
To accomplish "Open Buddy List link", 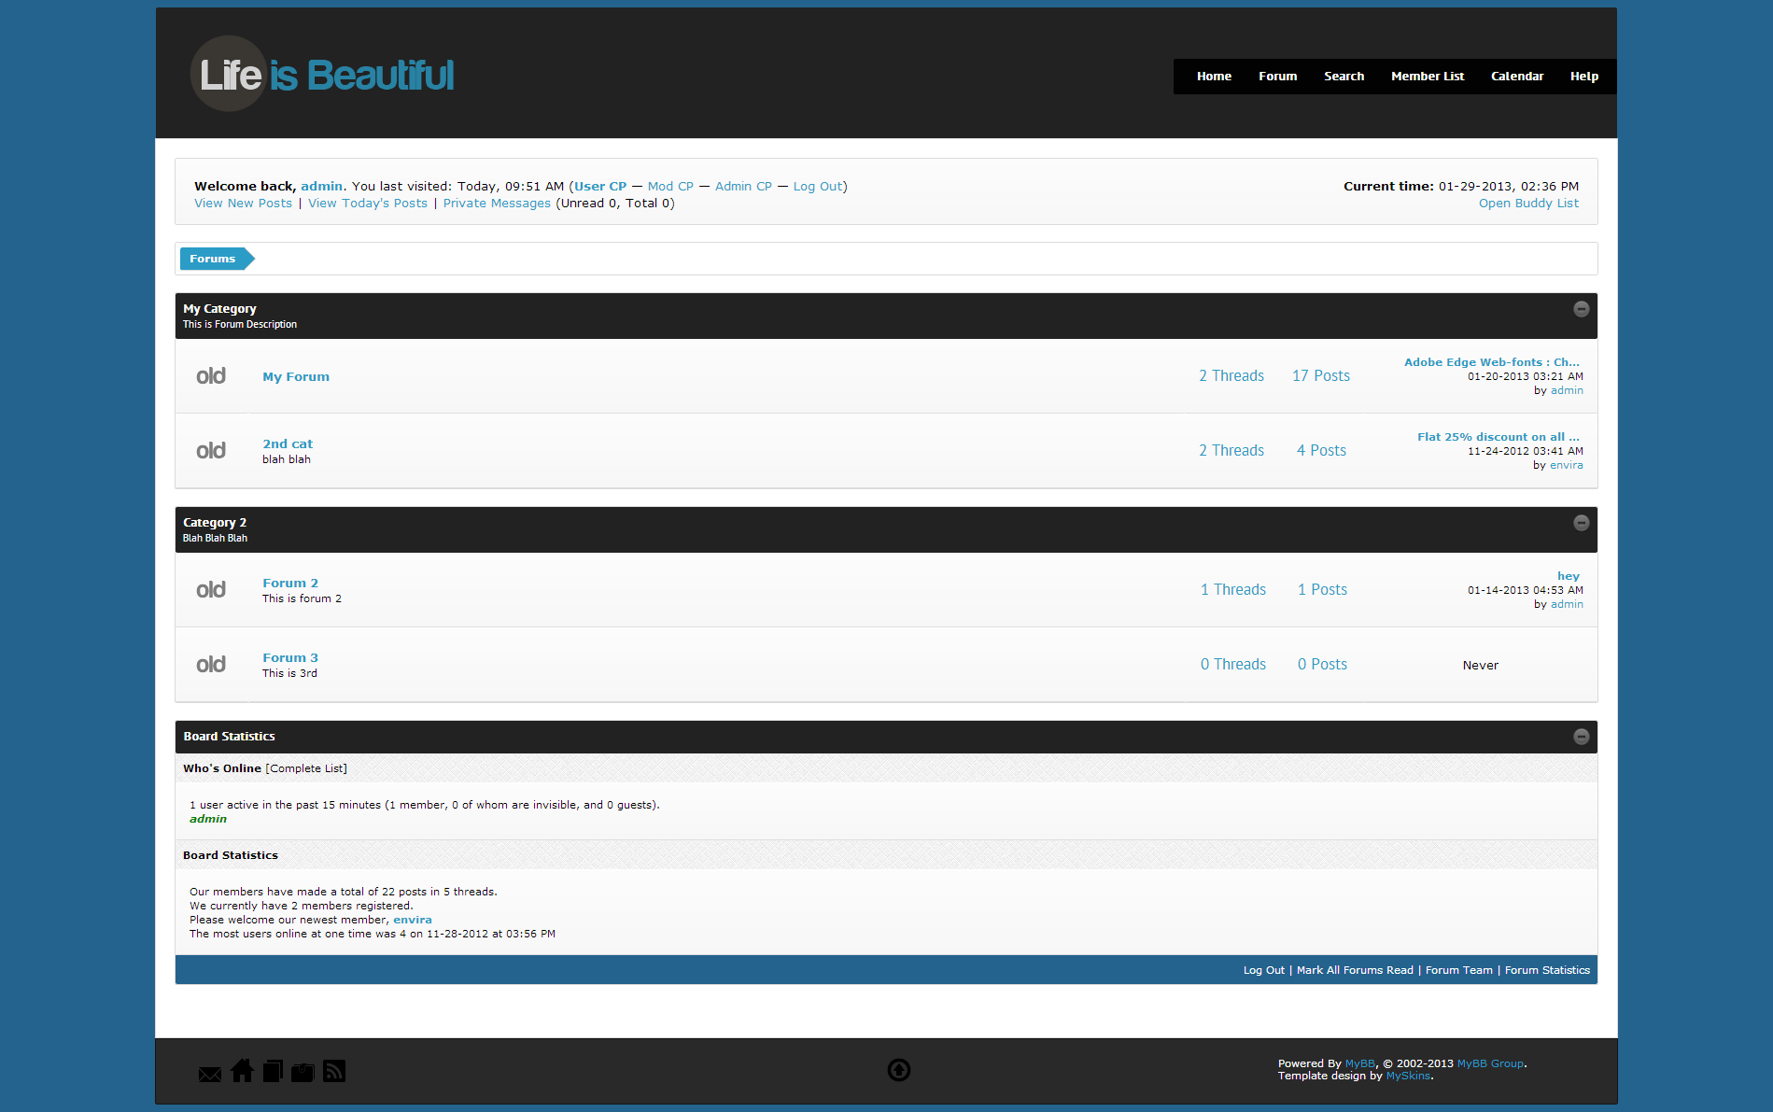I will click(x=1528, y=204).
